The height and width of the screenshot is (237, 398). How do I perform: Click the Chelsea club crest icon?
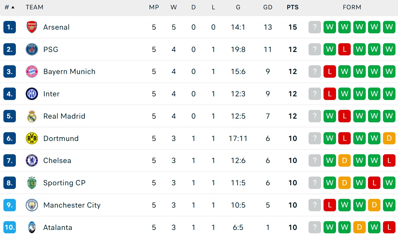(x=32, y=160)
